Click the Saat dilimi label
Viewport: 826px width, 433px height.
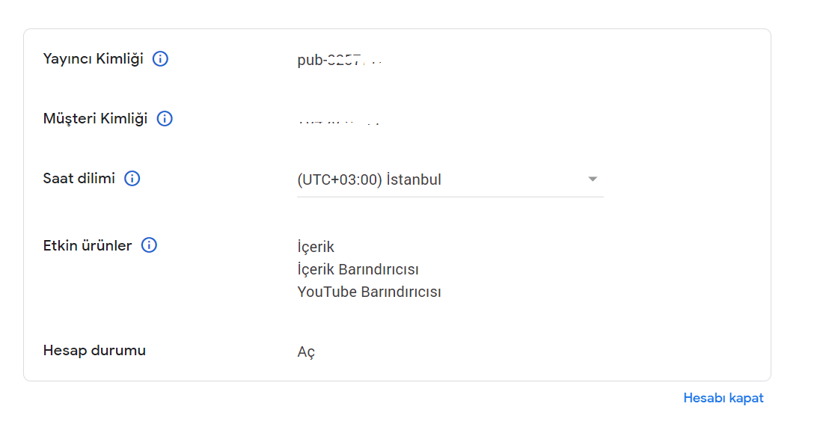point(79,179)
